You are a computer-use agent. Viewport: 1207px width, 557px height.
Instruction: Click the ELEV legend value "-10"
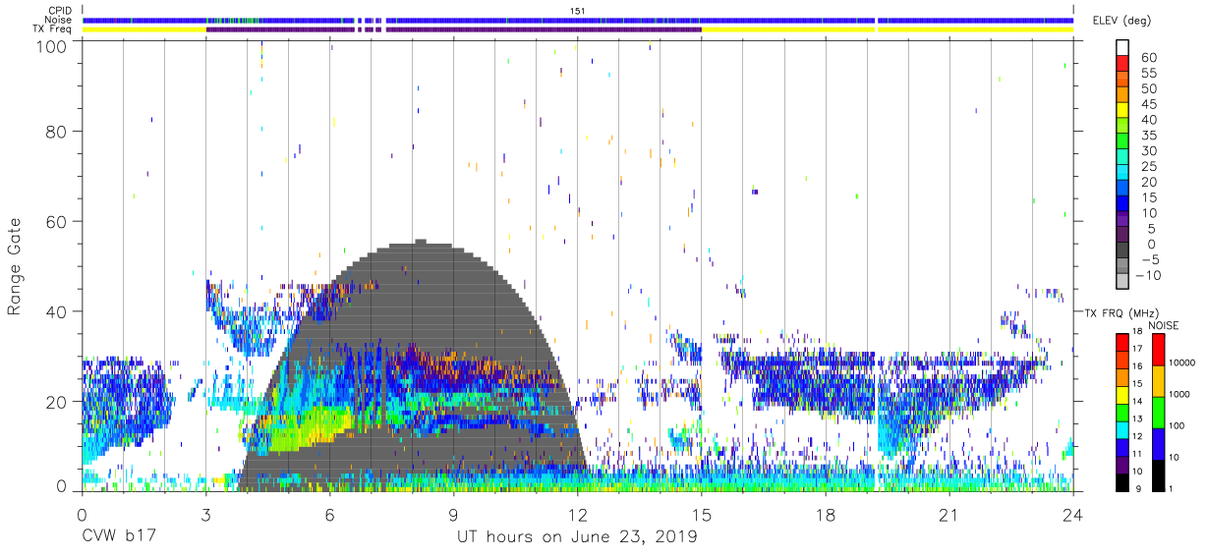click(1148, 276)
